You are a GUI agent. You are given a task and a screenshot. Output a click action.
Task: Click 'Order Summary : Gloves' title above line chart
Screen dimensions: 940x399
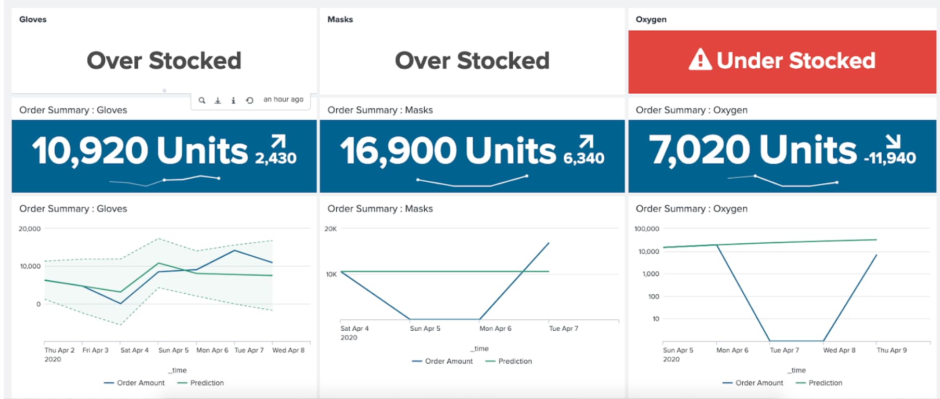(73, 208)
